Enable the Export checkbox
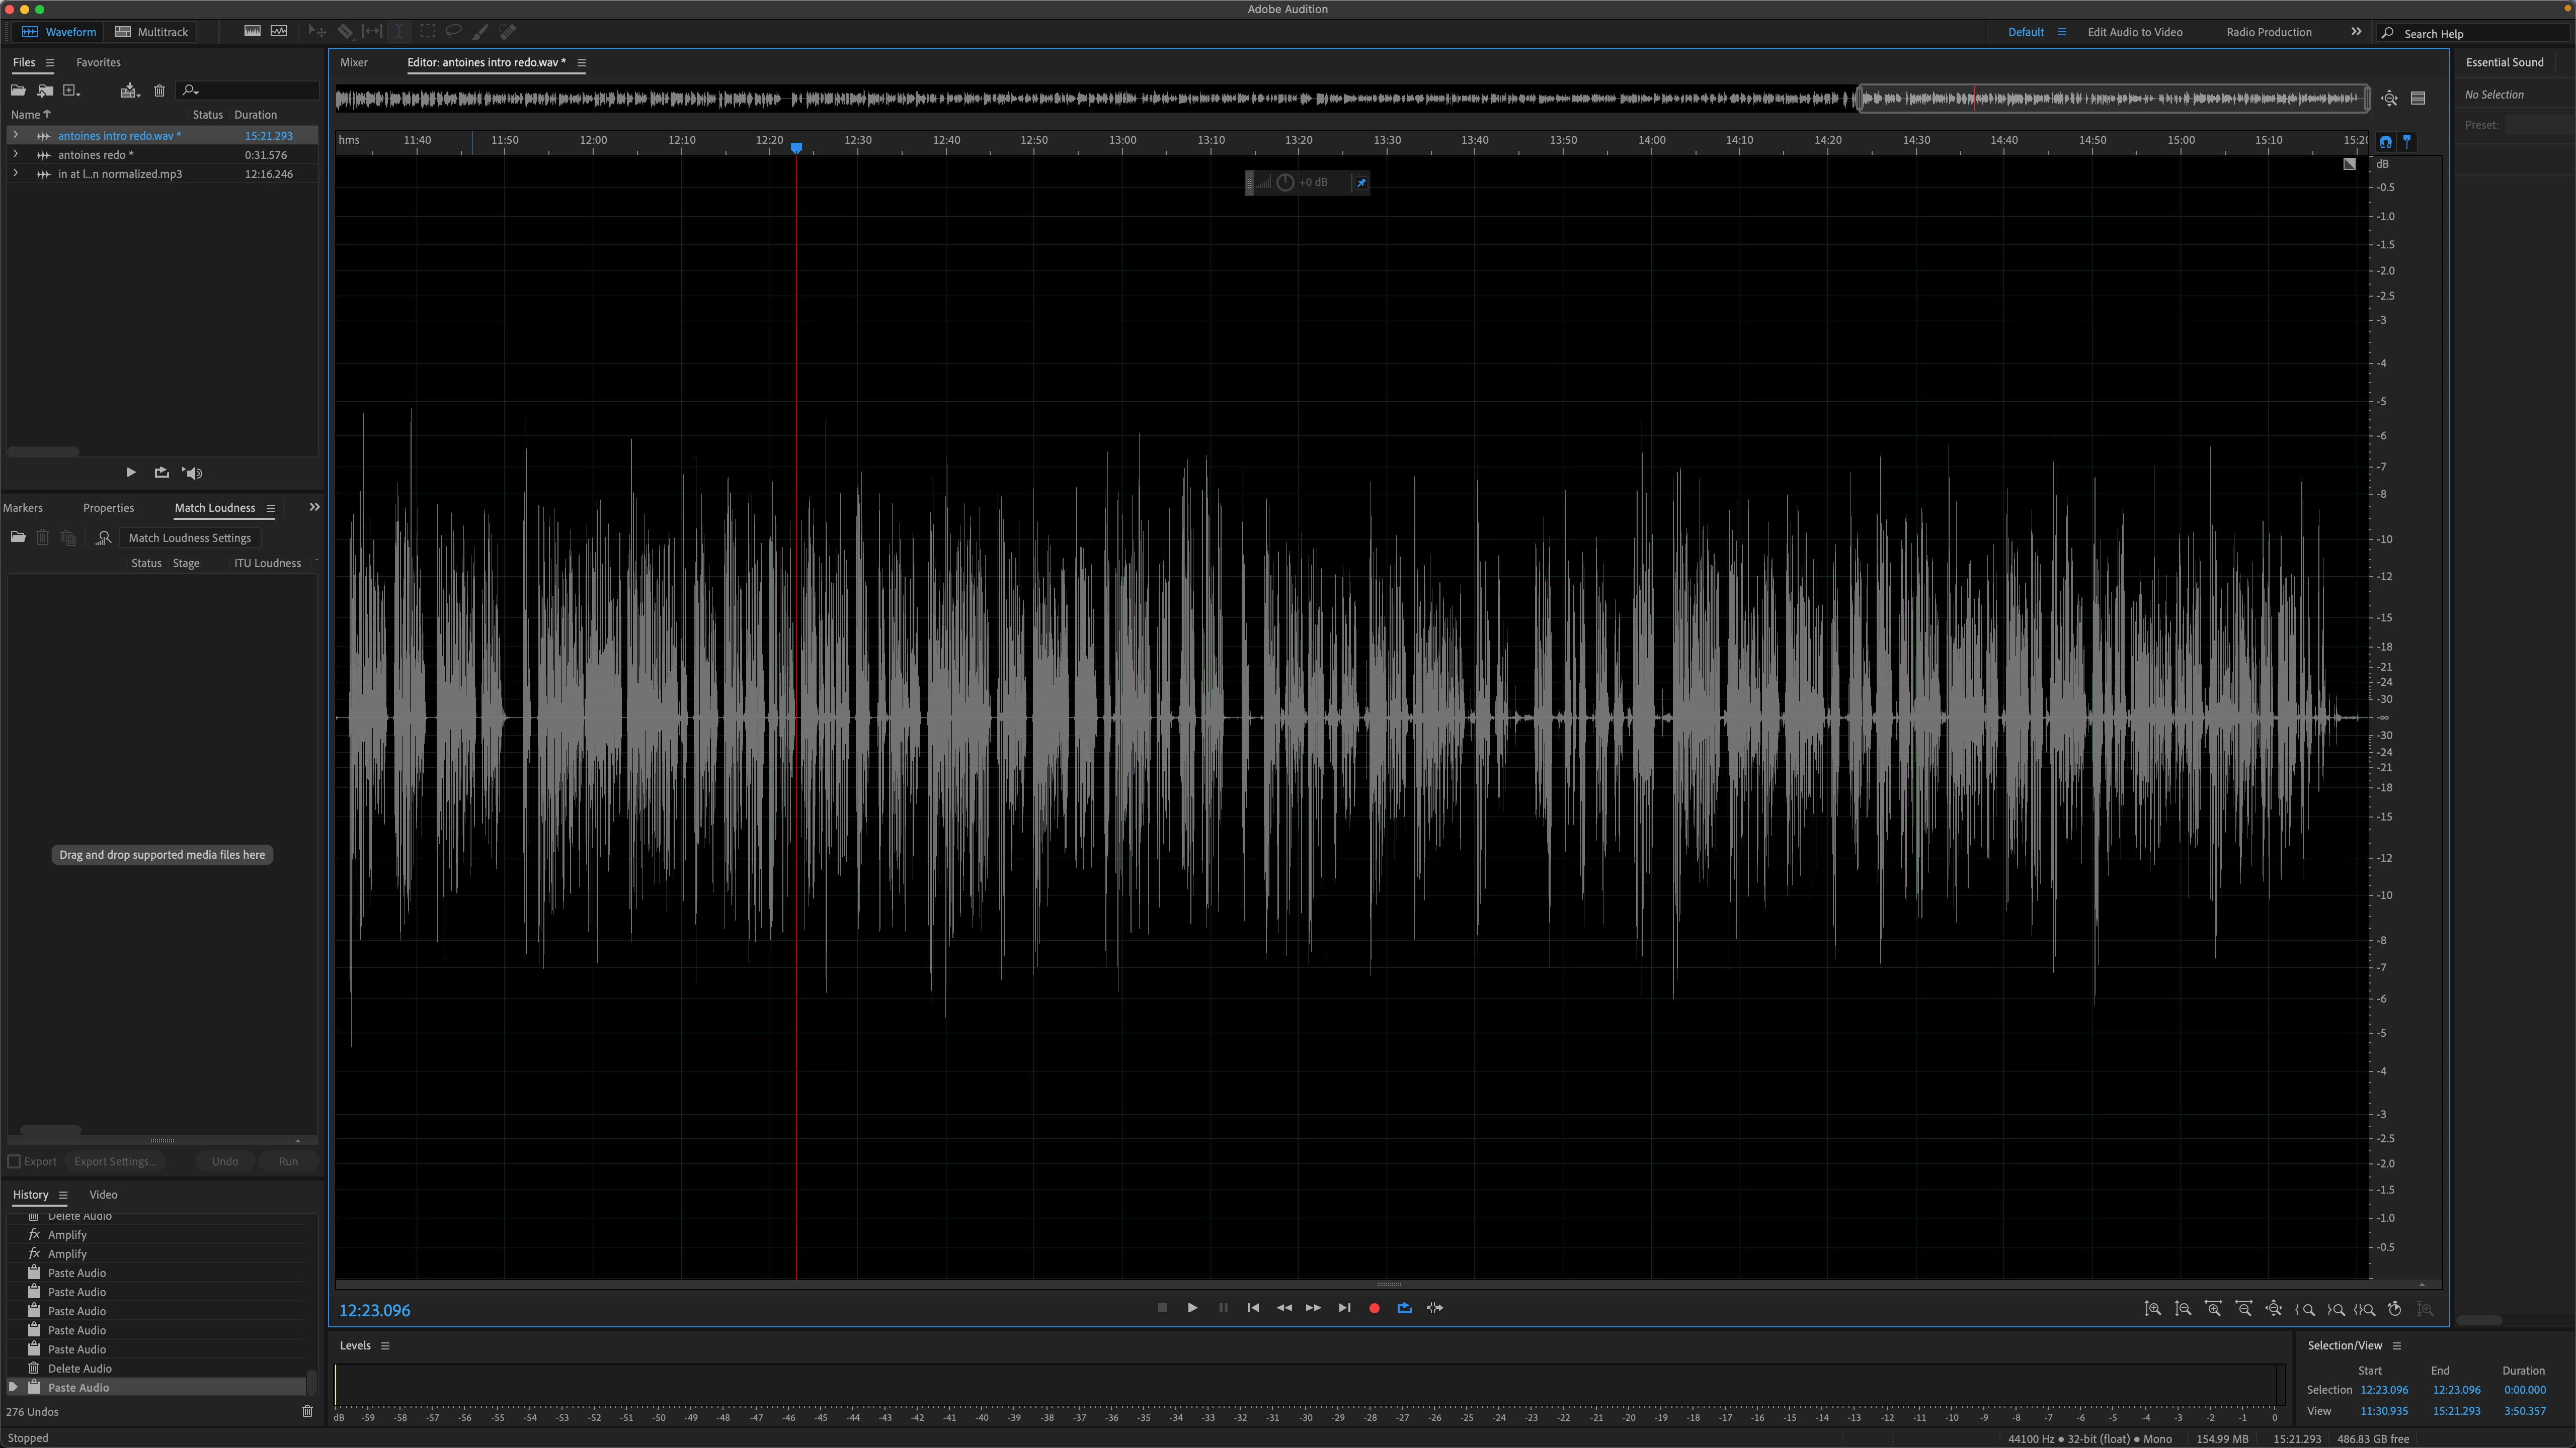The image size is (2576, 1448). [x=15, y=1161]
